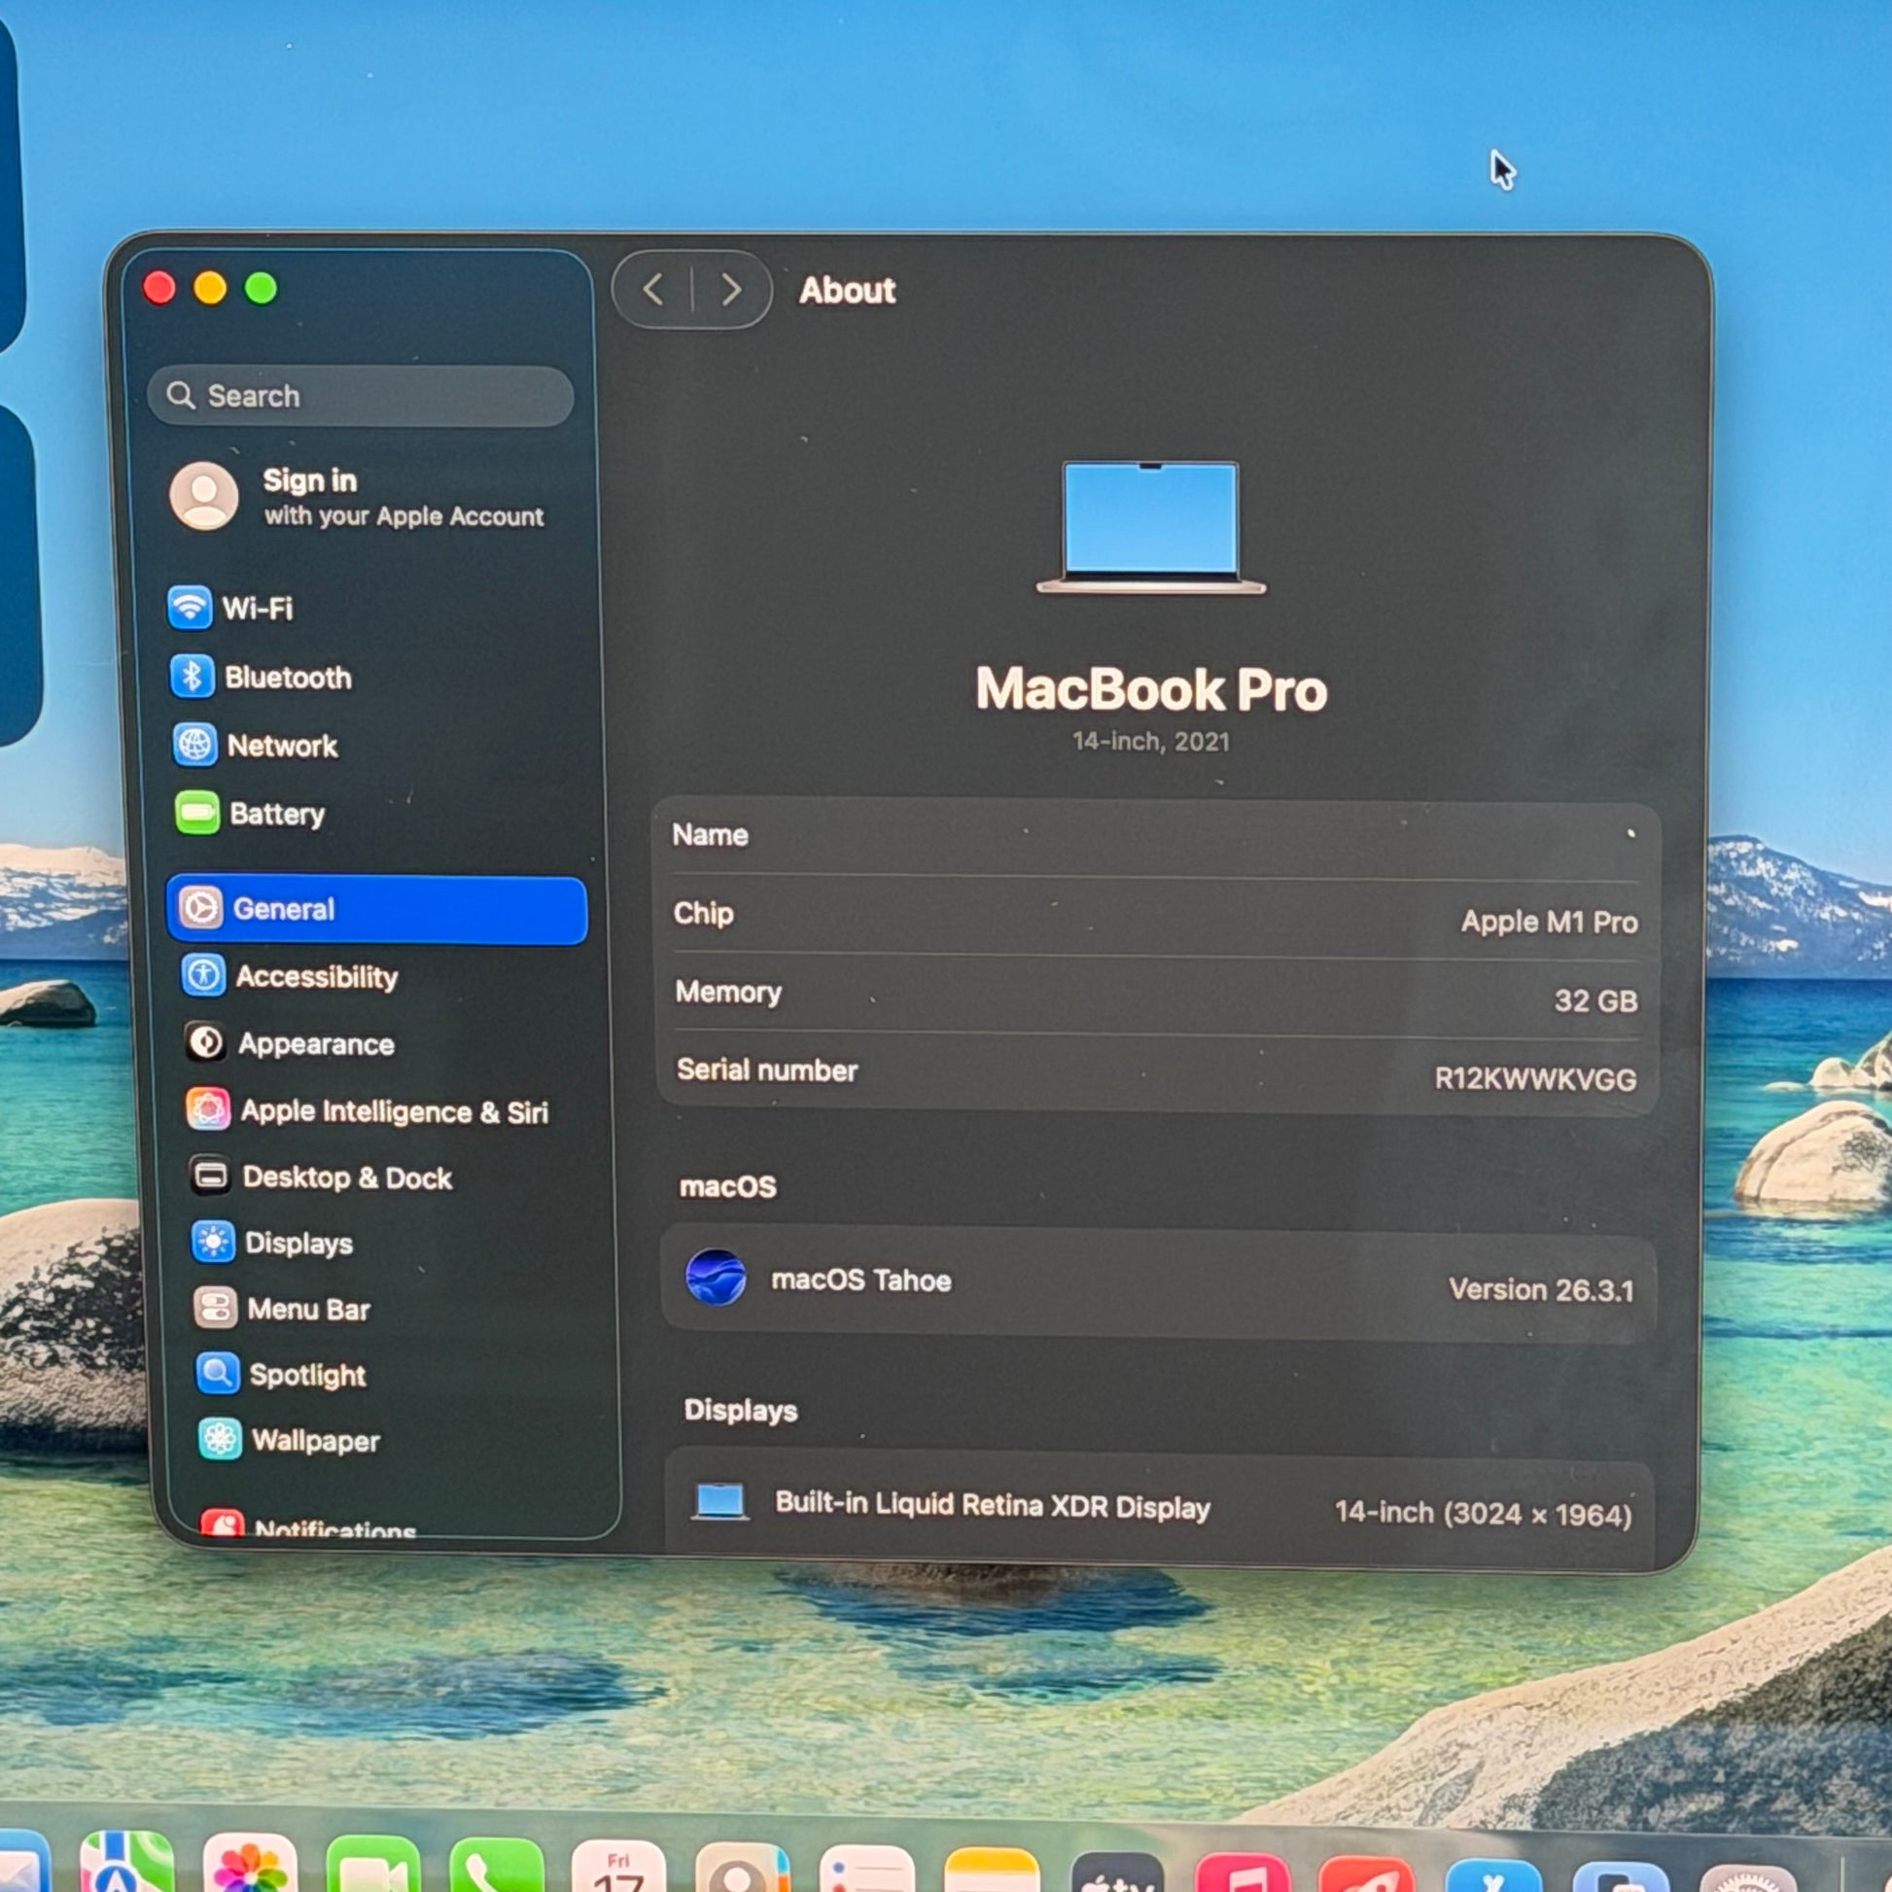
Task: Open Menu Bar settings
Action: tap(307, 1310)
